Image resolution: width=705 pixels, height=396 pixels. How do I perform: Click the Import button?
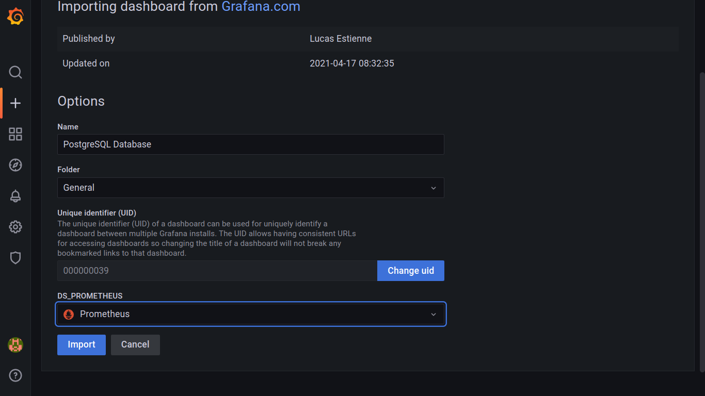click(82, 345)
